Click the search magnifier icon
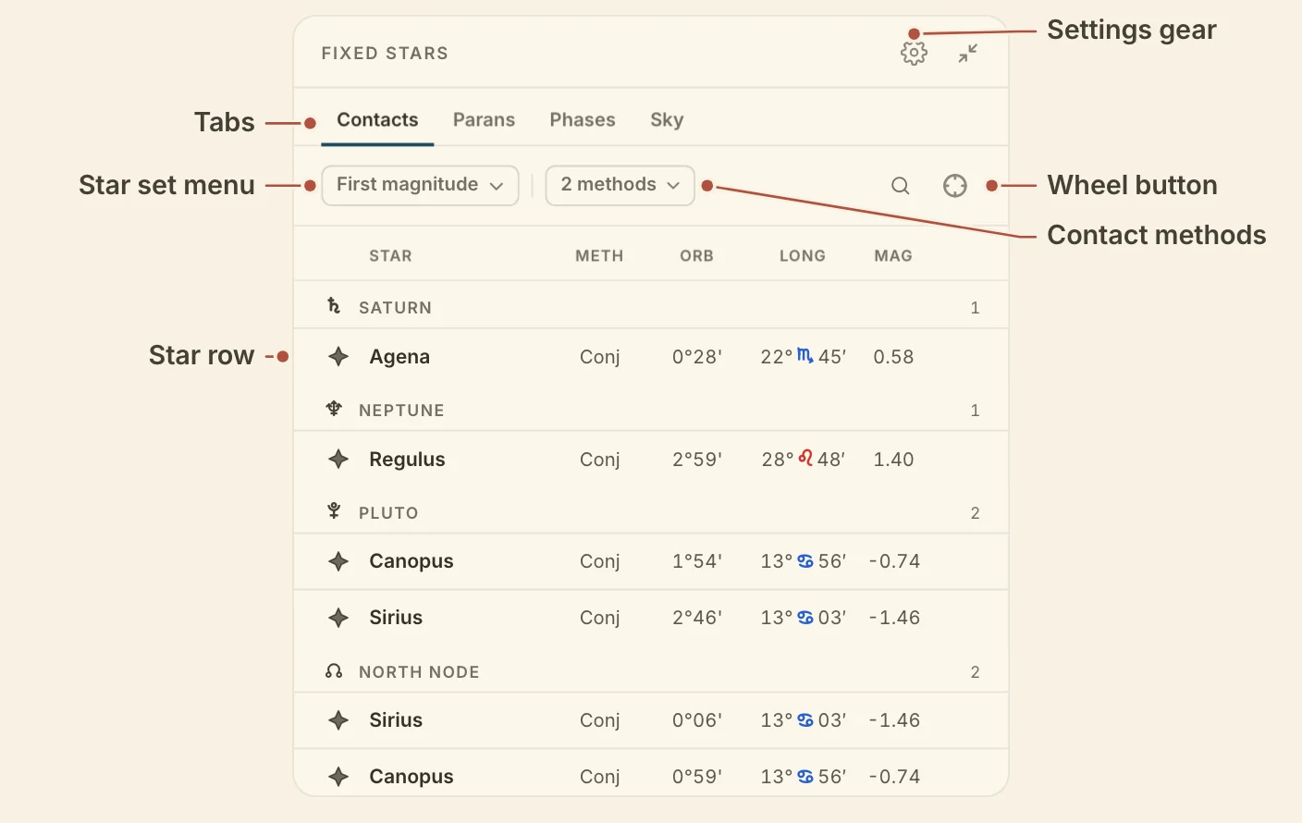Image resolution: width=1302 pixels, height=823 pixels. (x=900, y=186)
